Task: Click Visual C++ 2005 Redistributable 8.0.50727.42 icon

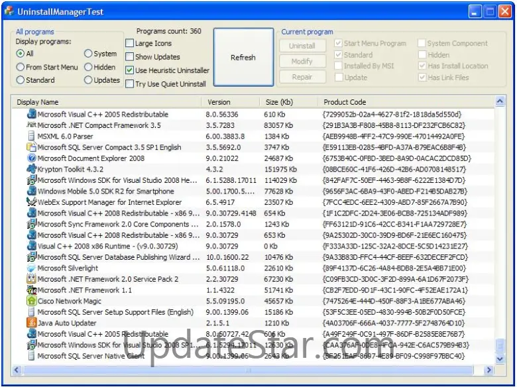Action: coord(31,334)
